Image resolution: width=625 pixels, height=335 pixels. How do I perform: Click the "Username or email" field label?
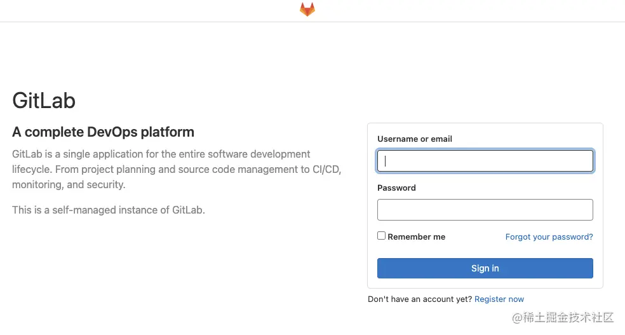pos(415,139)
